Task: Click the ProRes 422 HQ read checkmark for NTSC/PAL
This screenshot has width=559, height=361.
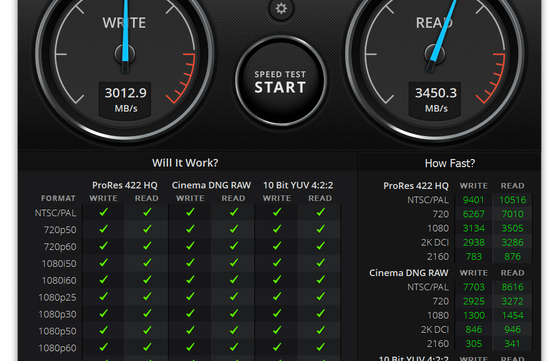Action: pos(147,212)
